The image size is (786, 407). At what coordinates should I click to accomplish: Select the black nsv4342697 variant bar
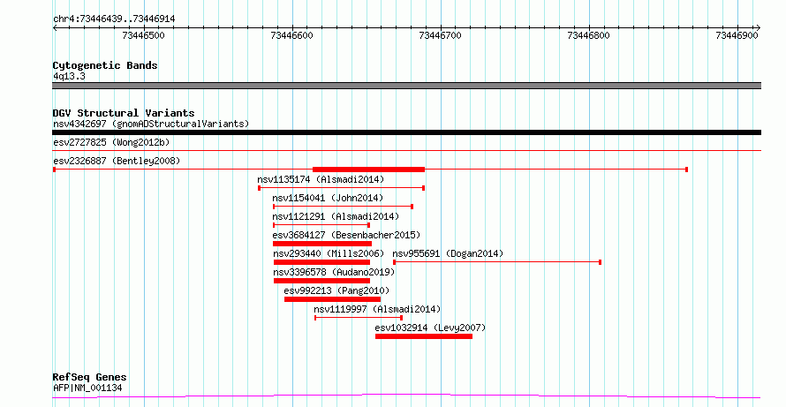[406, 132]
